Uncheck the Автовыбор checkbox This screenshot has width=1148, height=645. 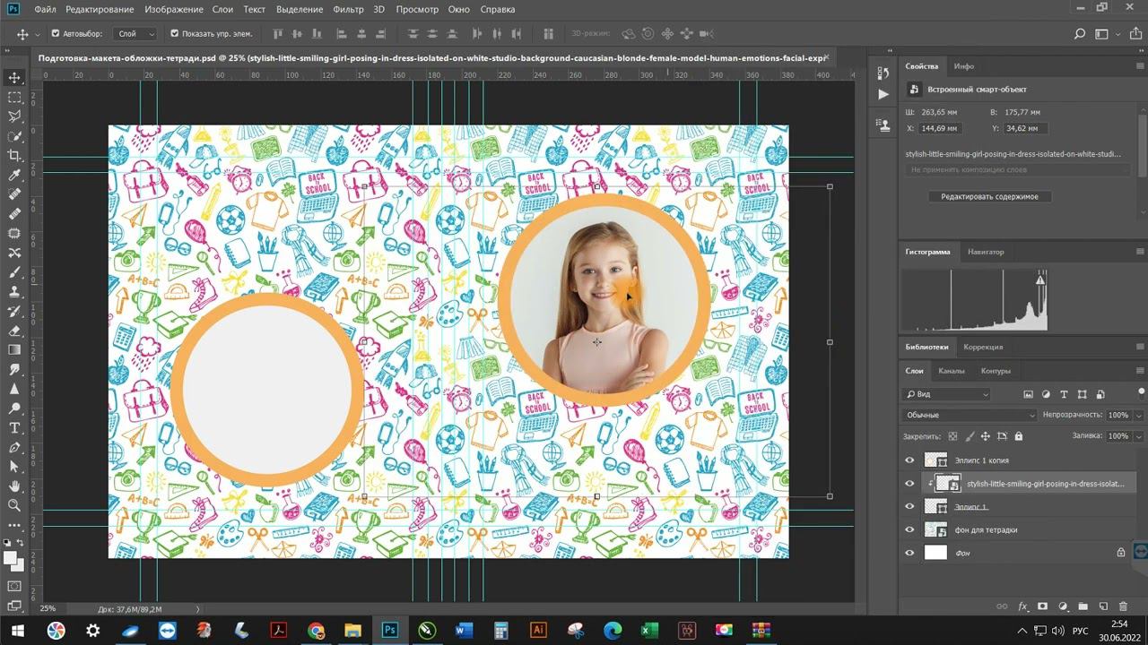[55, 34]
